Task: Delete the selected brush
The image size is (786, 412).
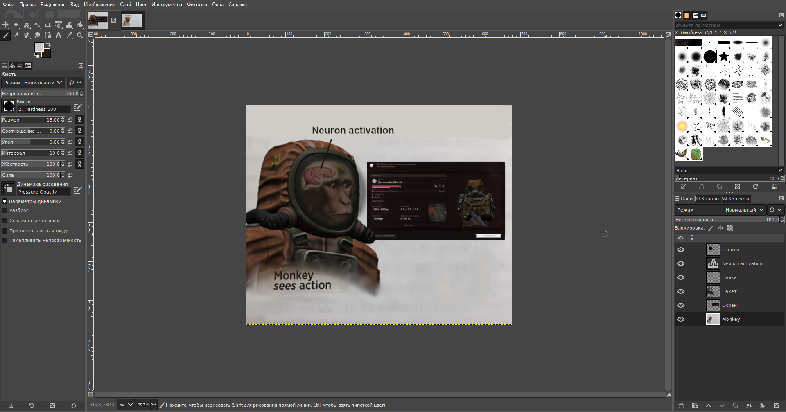Action: point(737,187)
